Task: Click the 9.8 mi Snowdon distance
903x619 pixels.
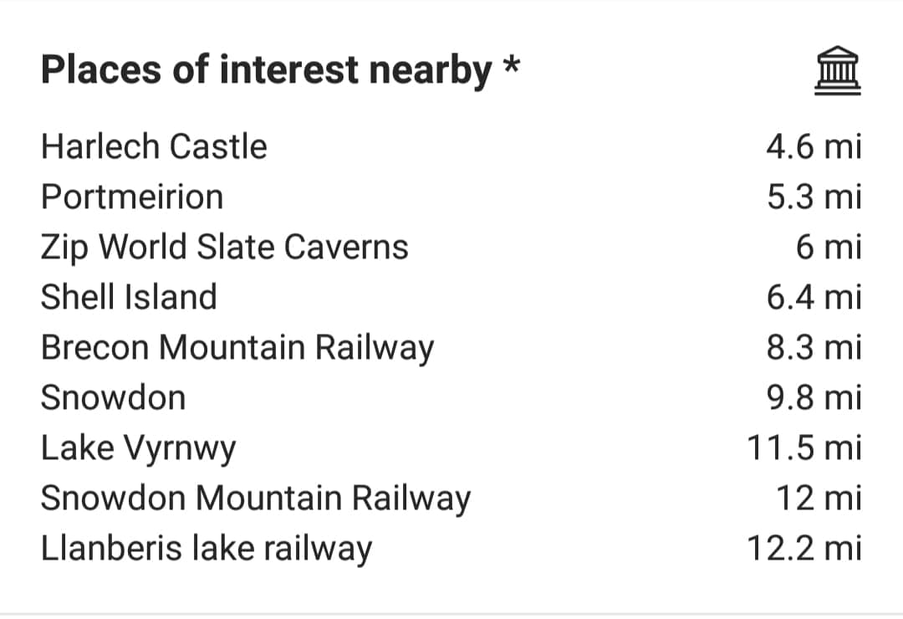Action: (814, 397)
